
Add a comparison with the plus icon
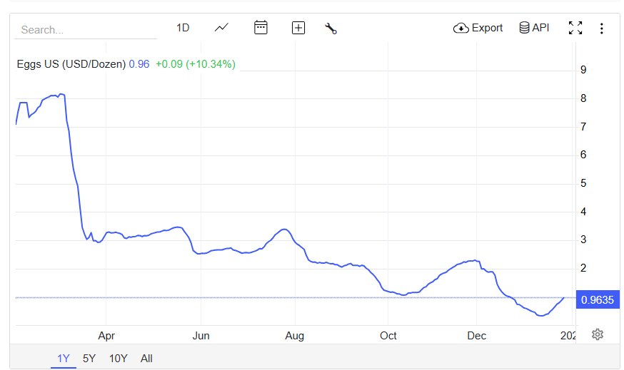click(x=298, y=28)
